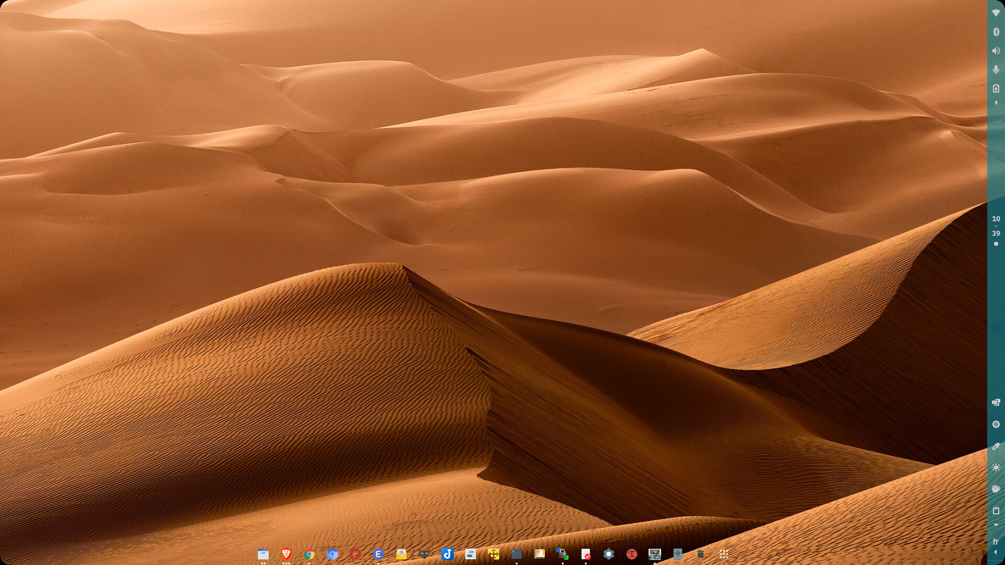Open the at-sign indicator in the side panel
The image size is (1005, 565).
point(996,424)
